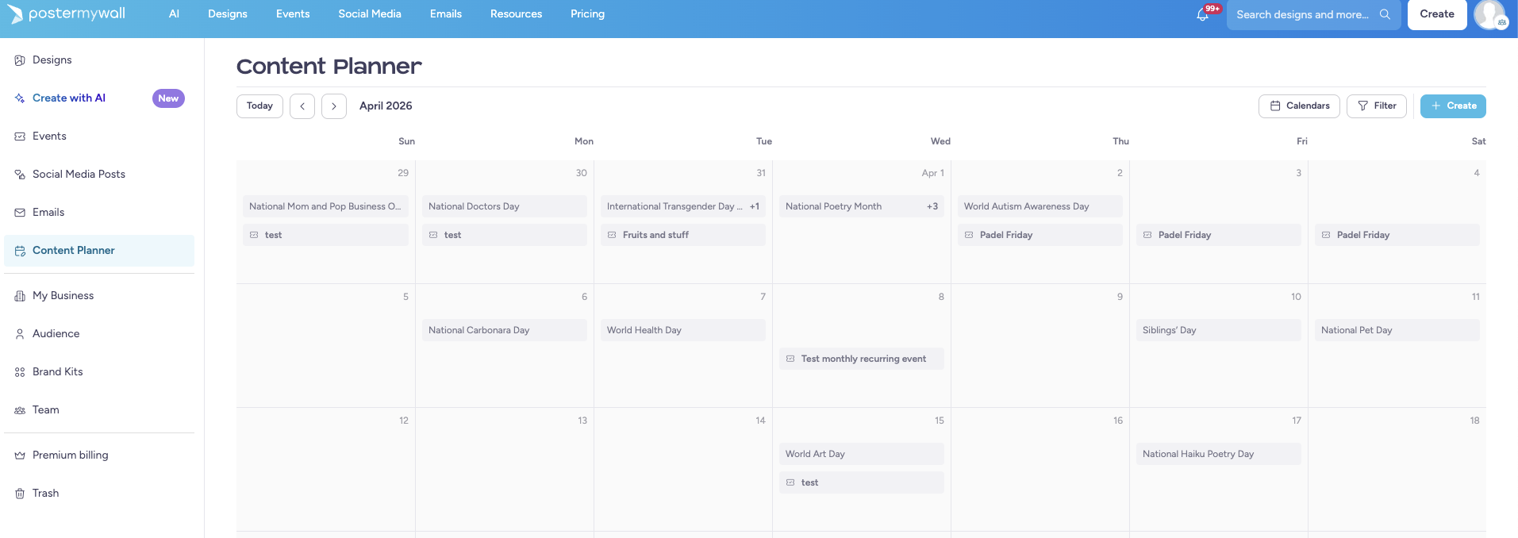Image resolution: width=1518 pixels, height=538 pixels.
Task: Click the PosterMyWall logo
Action: click(67, 13)
